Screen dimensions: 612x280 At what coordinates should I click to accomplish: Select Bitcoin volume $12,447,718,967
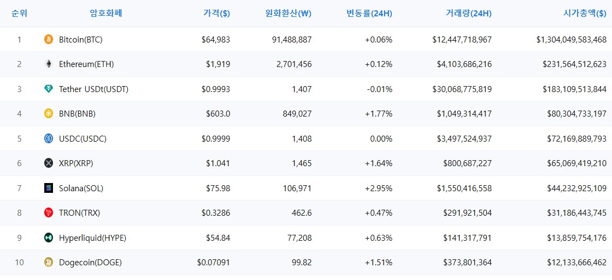point(462,40)
